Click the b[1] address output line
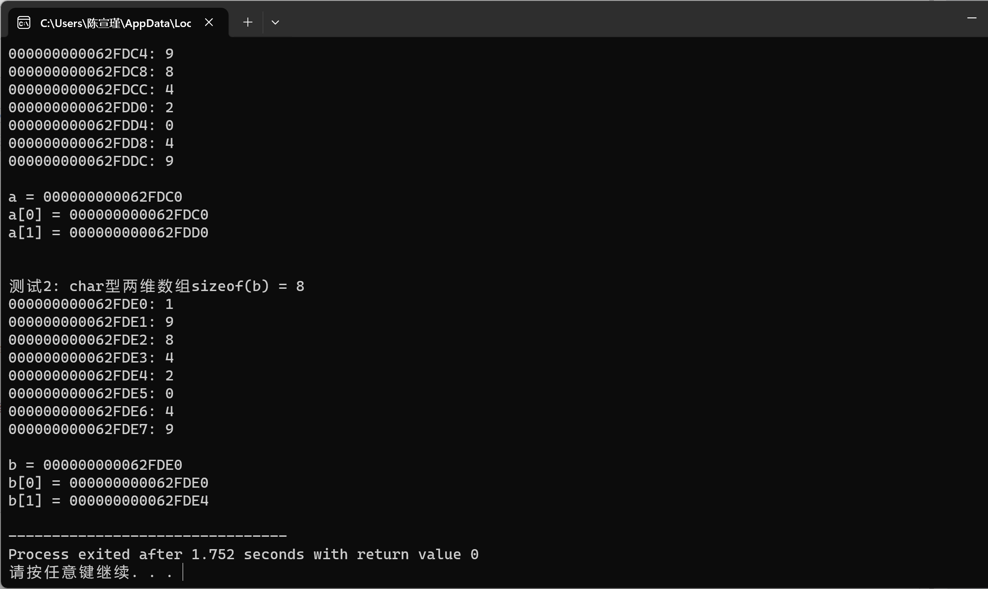988x589 pixels. (108, 501)
